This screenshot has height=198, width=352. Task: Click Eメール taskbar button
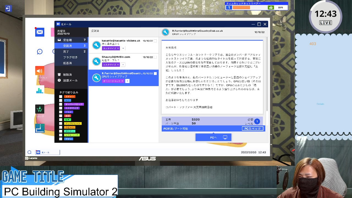click(x=48, y=152)
